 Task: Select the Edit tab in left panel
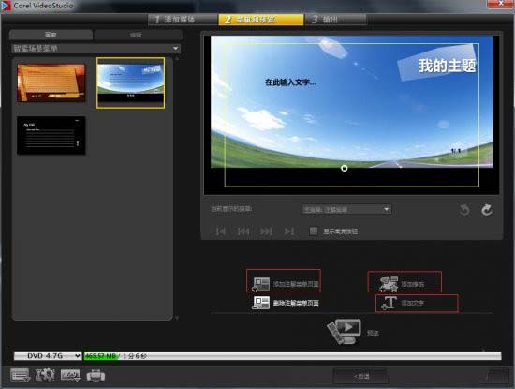click(138, 35)
